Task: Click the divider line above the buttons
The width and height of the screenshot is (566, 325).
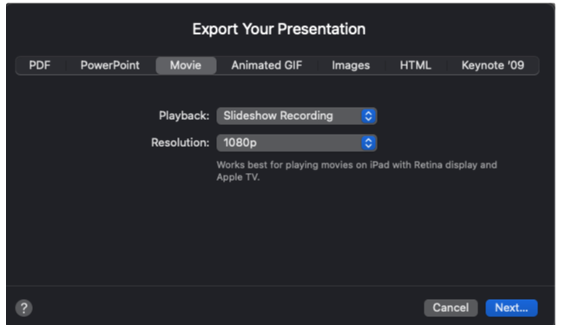Action: (280, 286)
